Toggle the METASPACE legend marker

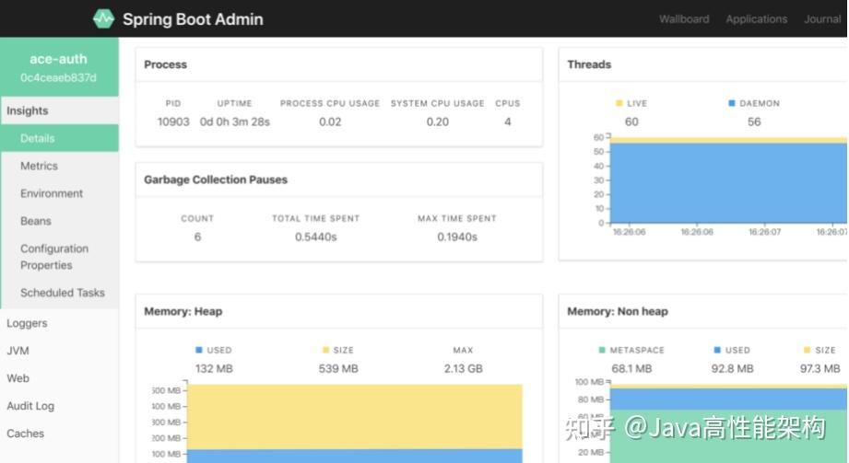click(x=602, y=350)
